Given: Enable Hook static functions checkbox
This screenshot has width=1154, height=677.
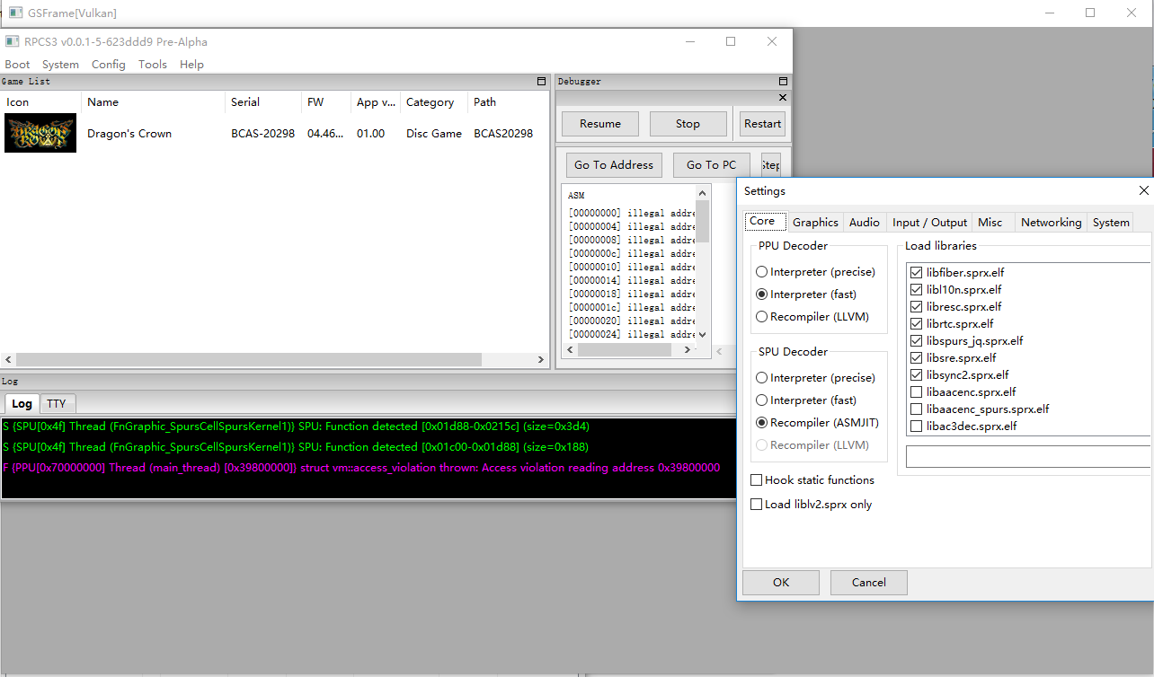Looking at the screenshot, I should pos(757,480).
